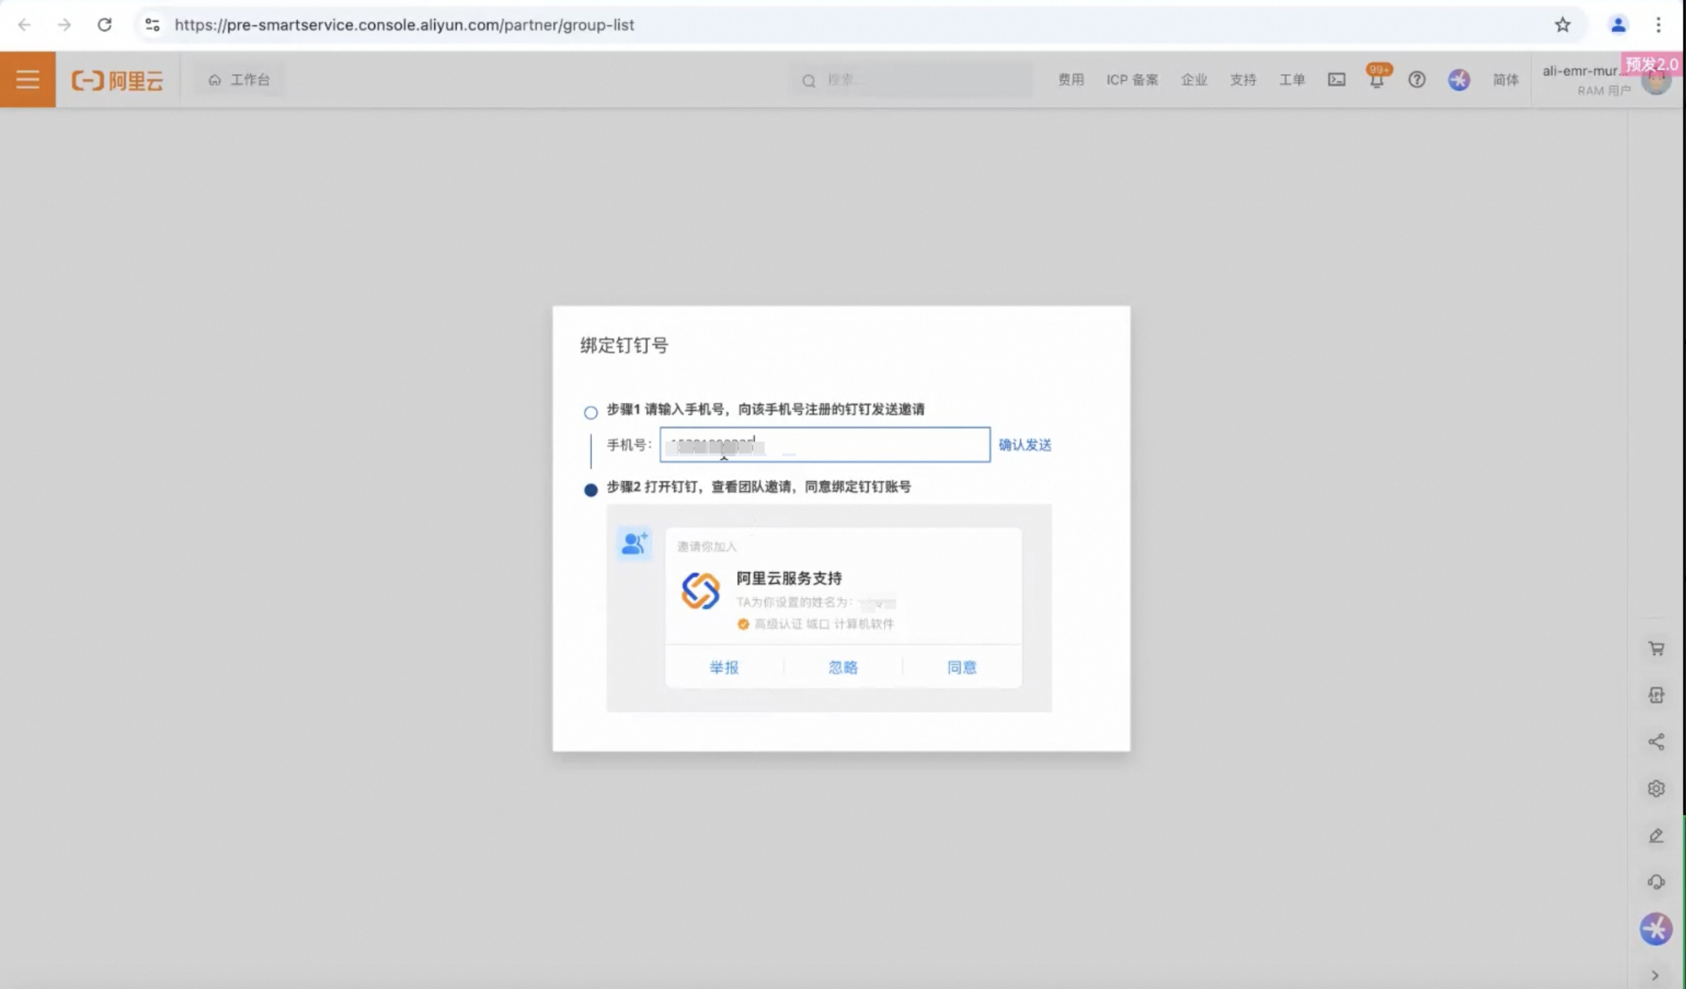Open the 费用 menu
The width and height of the screenshot is (1686, 989).
[x=1071, y=80]
